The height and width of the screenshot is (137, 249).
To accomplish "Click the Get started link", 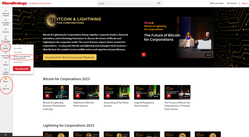I will click(231, 3).
